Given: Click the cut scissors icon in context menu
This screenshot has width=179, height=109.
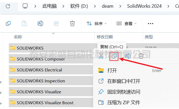Looking at the screenshot, I should point(101,56).
